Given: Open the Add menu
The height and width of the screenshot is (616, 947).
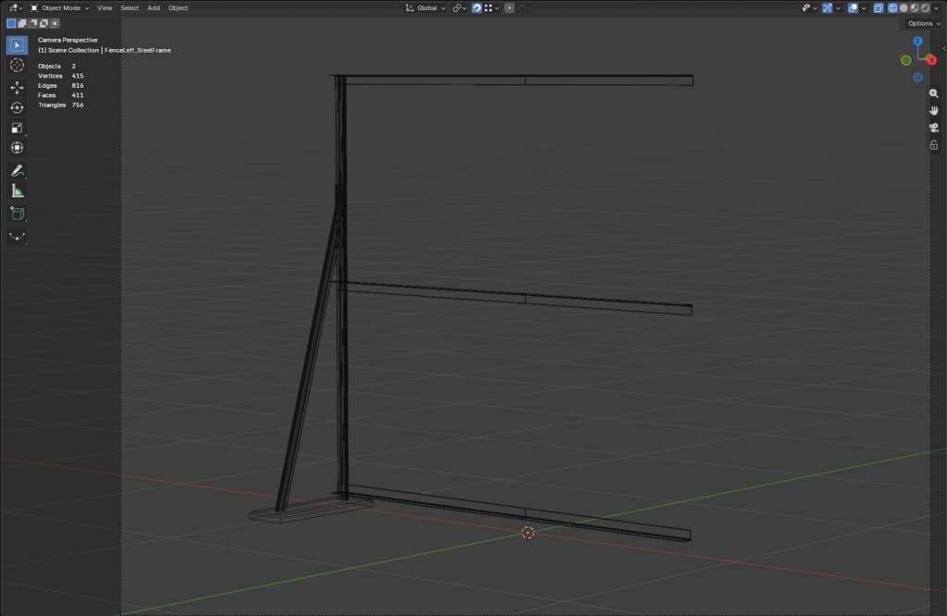Looking at the screenshot, I should [154, 7].
